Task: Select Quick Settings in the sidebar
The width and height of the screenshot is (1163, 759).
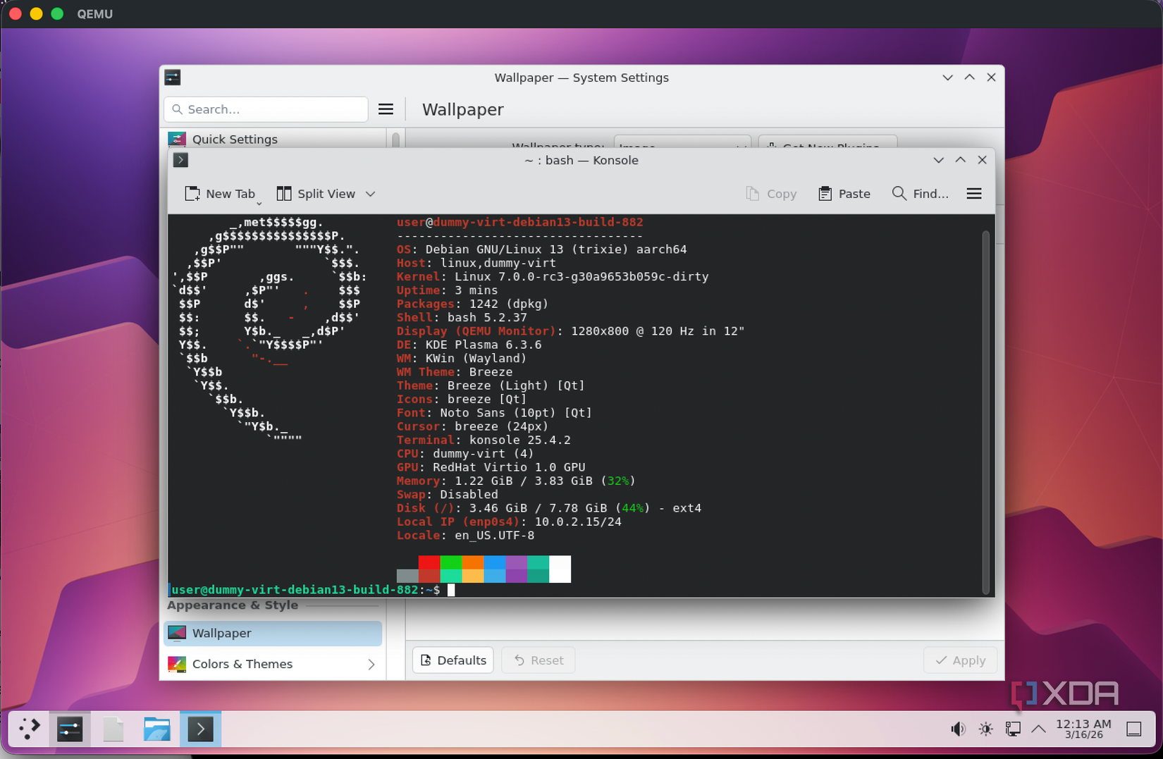Action: [235, 139]
